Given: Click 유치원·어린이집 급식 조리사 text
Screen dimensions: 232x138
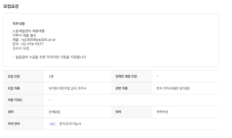Looking at the screenshot, I should [68, 88].
